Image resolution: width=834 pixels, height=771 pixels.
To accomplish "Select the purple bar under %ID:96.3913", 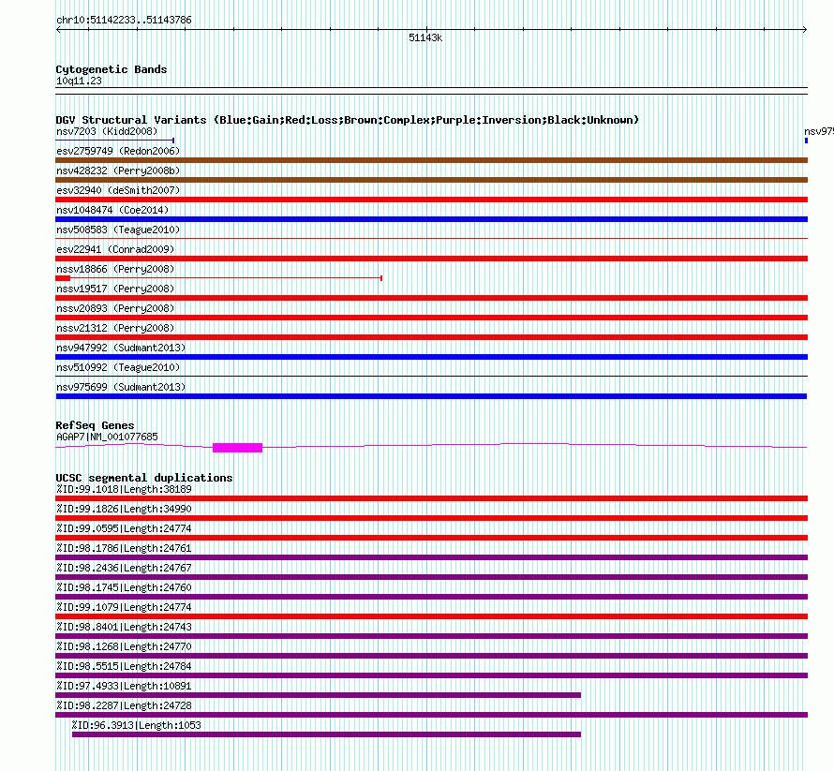I will (327, 734).
